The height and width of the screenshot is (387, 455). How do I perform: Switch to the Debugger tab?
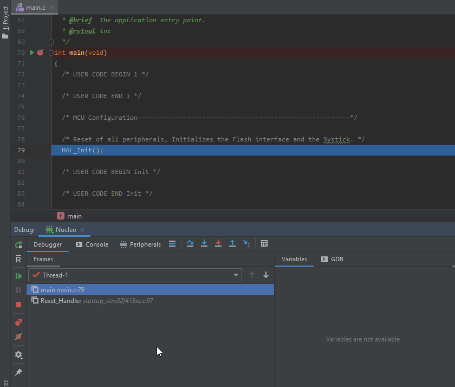48,244
